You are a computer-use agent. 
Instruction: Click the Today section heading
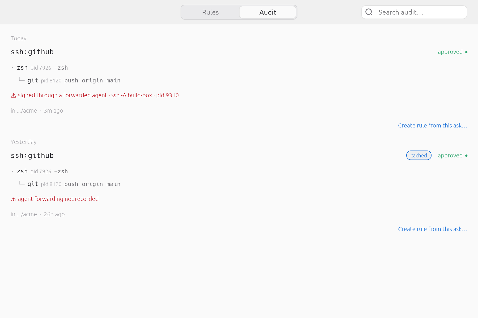coord(19,38)
